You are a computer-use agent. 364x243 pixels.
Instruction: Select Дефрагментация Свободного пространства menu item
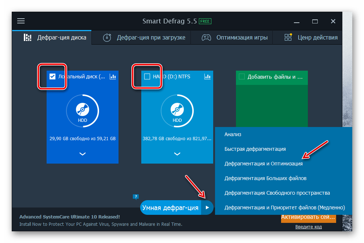(283, 193)
